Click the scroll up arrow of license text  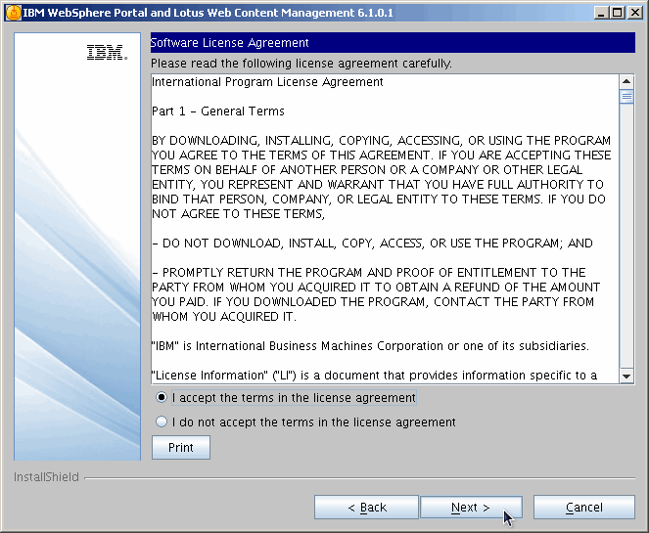[626, 81]
